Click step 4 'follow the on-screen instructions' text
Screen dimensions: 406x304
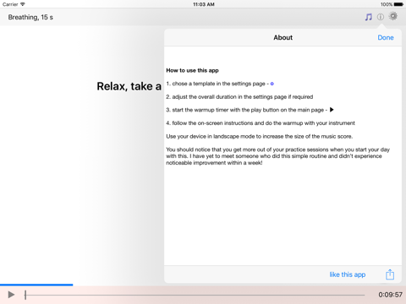point(261,123)
